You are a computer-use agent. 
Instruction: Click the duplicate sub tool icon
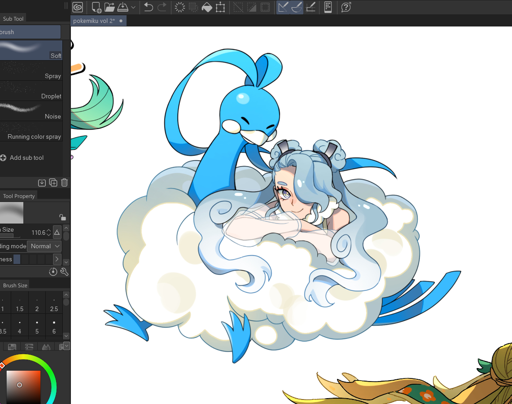click(53, 182)
